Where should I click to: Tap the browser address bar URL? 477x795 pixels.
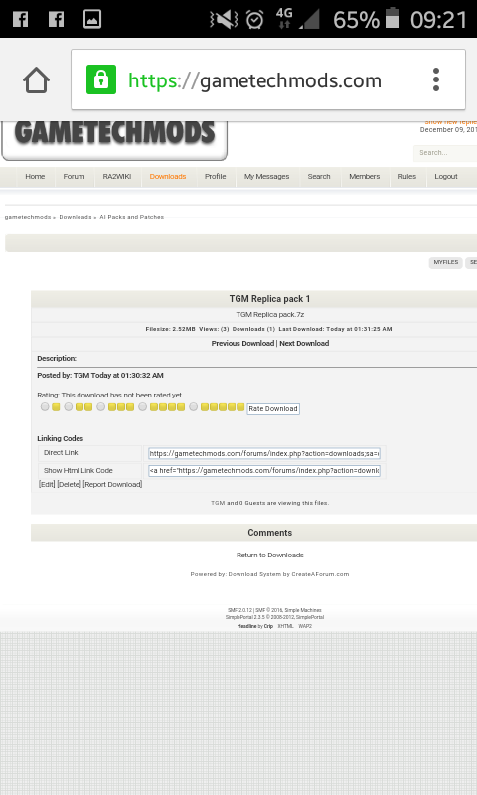254,80
